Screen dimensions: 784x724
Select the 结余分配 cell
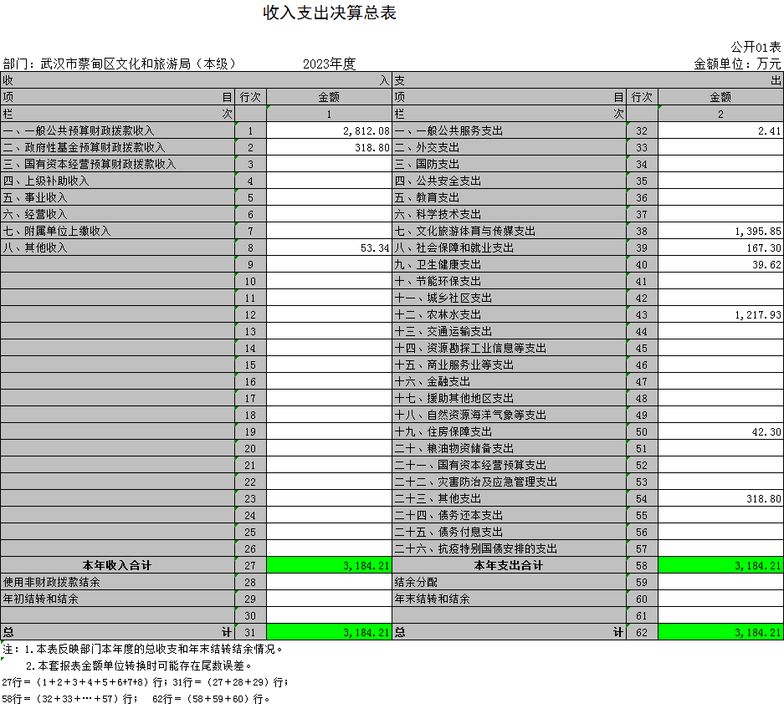510,583
